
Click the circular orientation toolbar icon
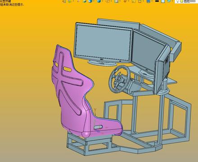[x=108, y=1]
